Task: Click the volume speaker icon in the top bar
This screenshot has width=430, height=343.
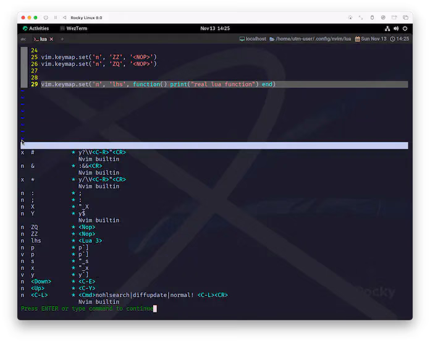Action: (x=396, y=28)
